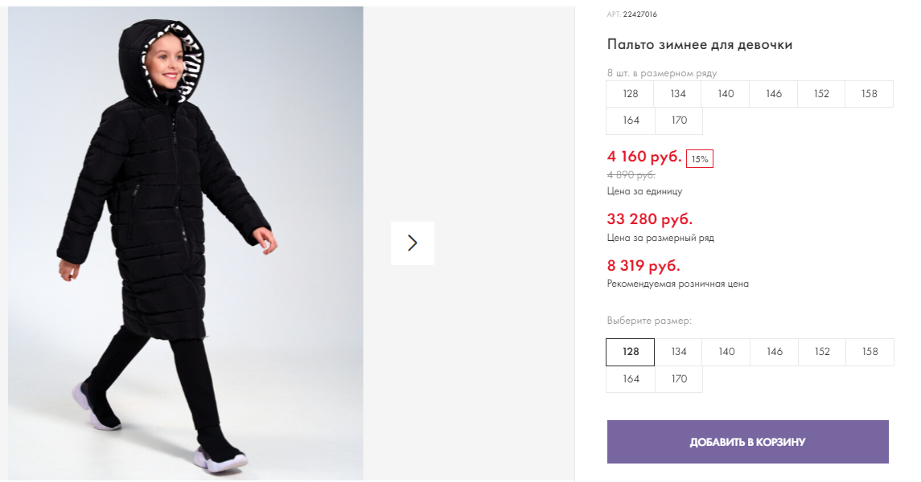Choose size 152 under 'Выберите размер'
Screen dimensions: 921x482
(822, 352)
